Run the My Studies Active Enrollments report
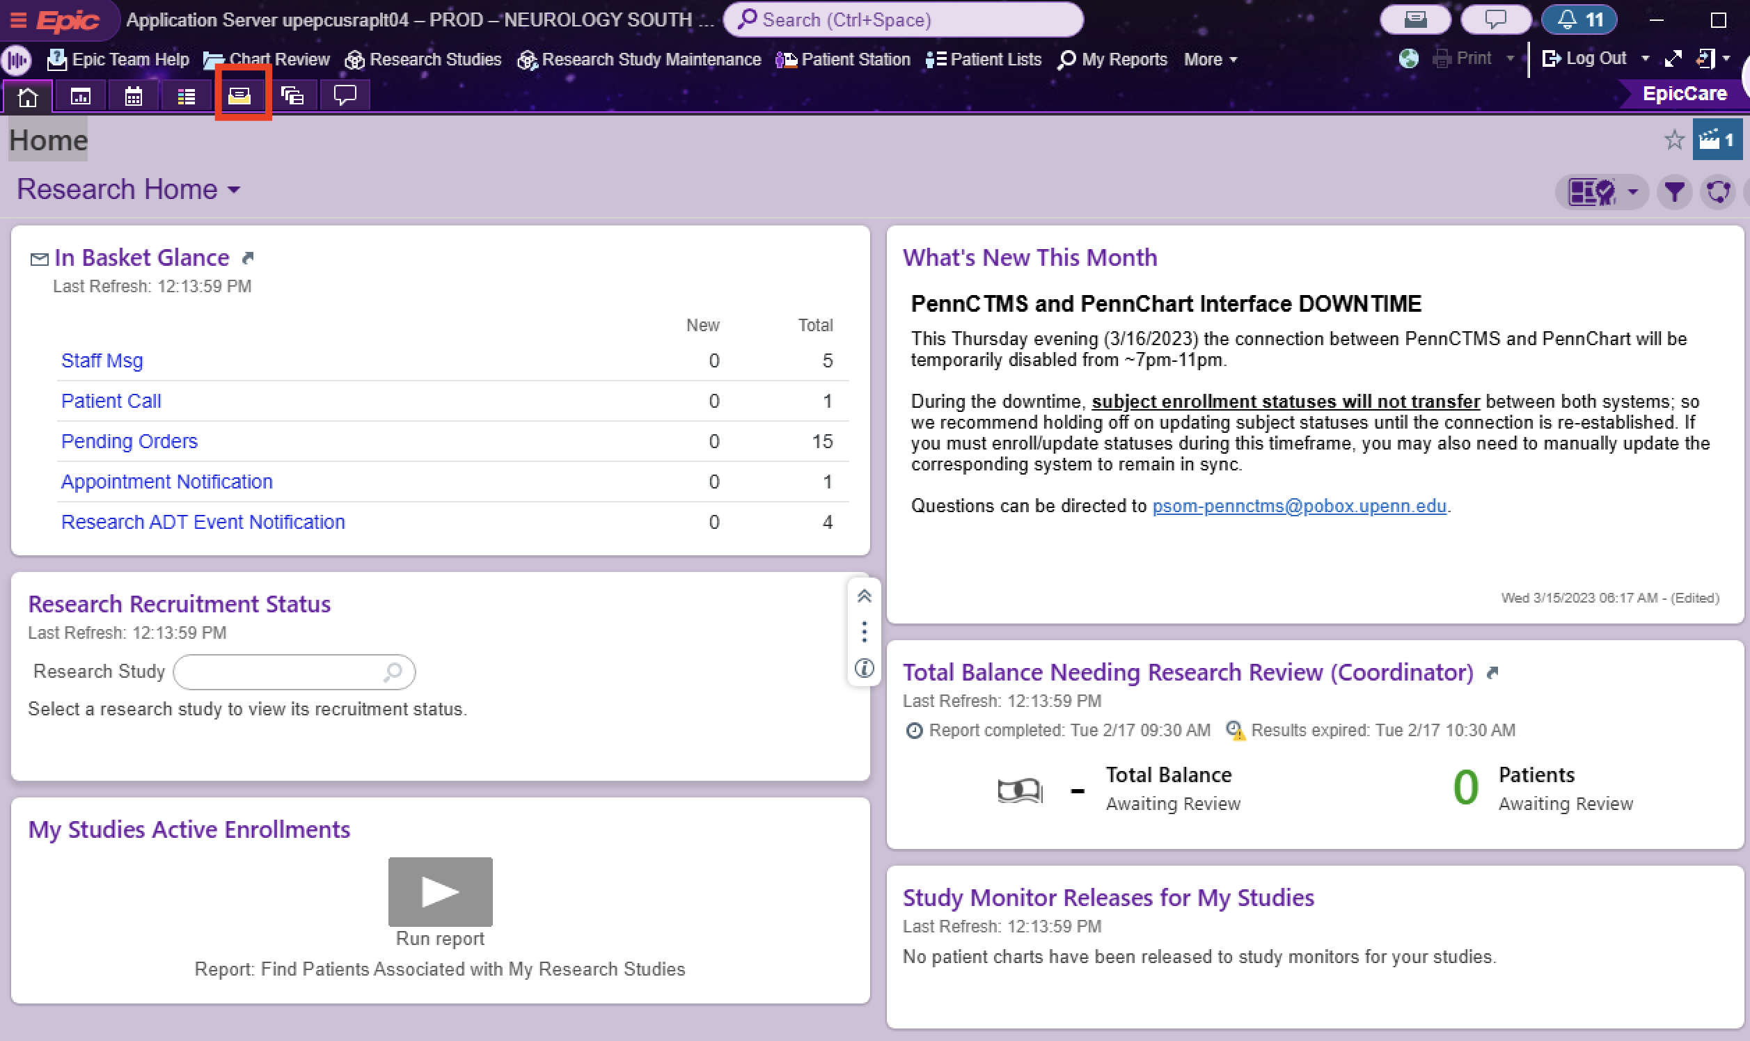Viewport: 1750px width, 1041px height. click(440, 891)
